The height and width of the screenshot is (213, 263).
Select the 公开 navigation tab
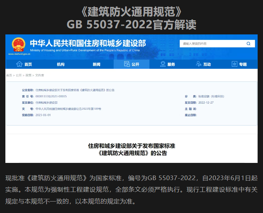131,64
